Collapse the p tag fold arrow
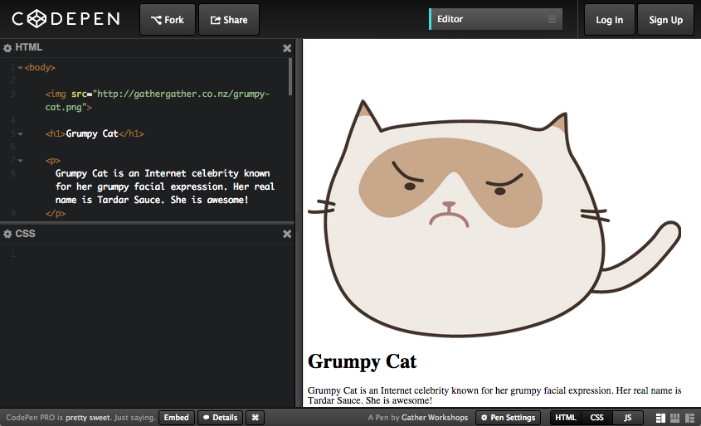 [20, 160]
